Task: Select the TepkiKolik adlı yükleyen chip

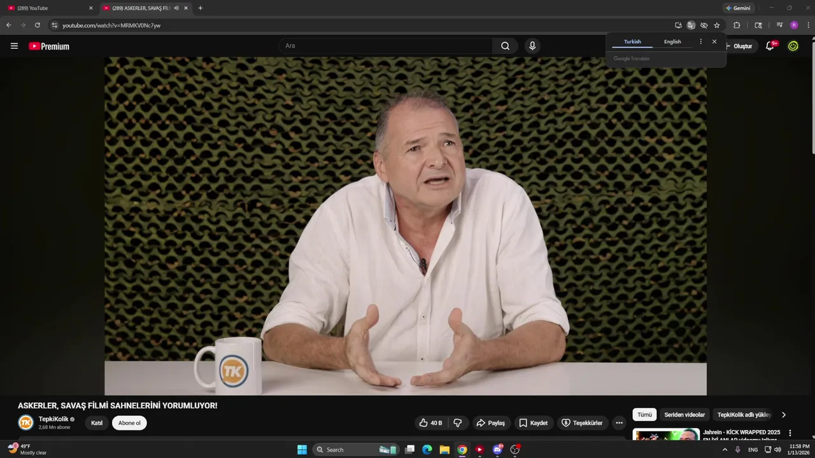Action: 744,415
